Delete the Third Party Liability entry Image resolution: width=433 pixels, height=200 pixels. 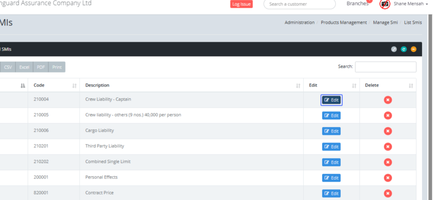pyautogui.click(x=388, y=146)
